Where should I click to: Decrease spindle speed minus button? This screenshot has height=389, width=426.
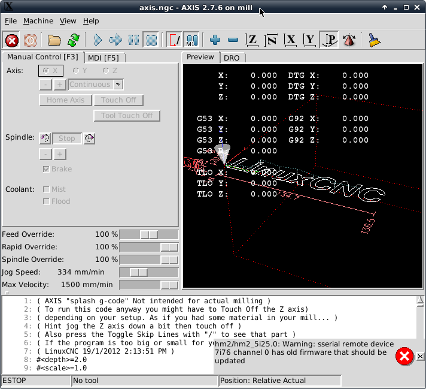click(45, 155)
